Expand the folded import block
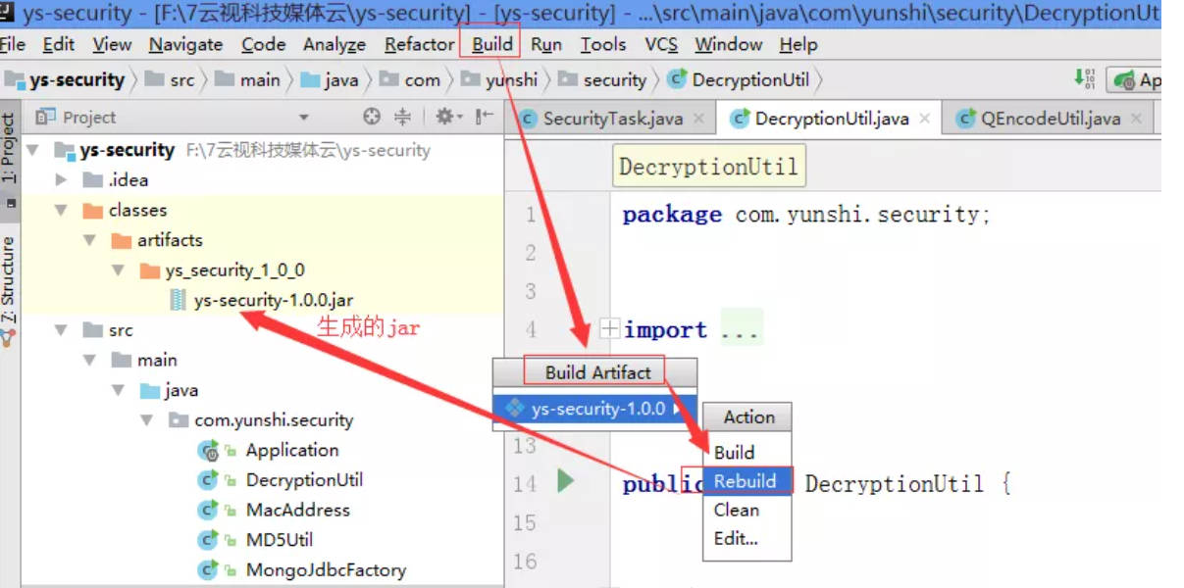 click(609, 329)
